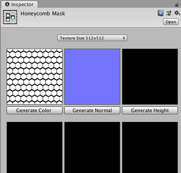Click the Honeycomb Mask asset icon
The height and width of the screenshot is (173, 181).
click(x=10, y=17)
